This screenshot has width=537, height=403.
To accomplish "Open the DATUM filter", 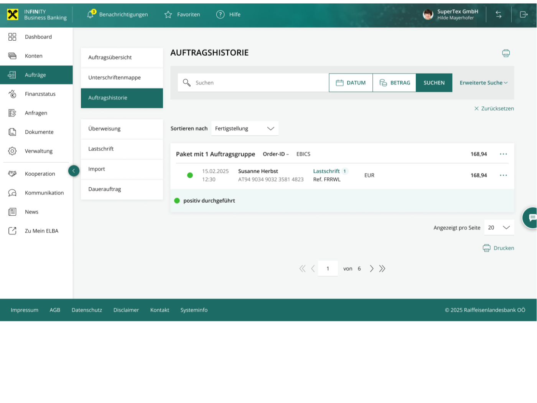I will coord(351,83).
